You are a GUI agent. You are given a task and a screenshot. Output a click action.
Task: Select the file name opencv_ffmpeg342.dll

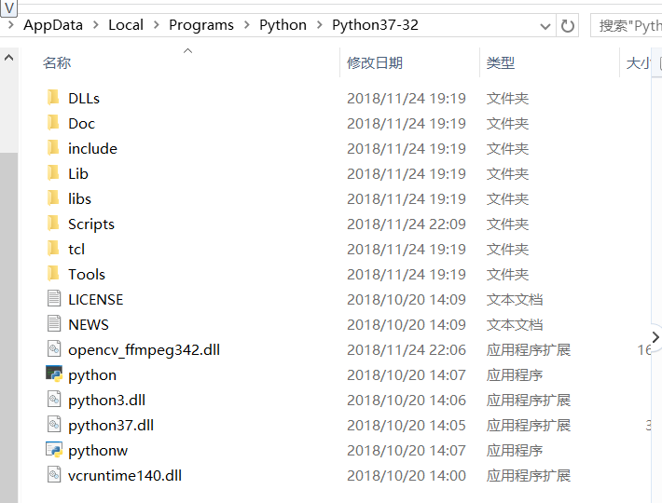(x=144, y=350)
